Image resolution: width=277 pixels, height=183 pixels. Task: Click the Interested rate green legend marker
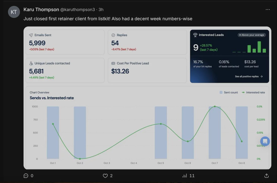tap(243, 92)
